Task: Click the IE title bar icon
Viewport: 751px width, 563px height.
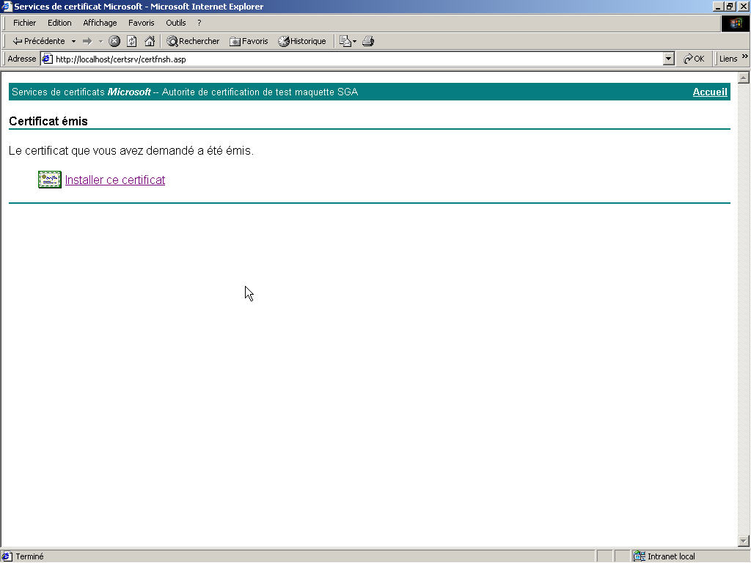Action: 7,6
